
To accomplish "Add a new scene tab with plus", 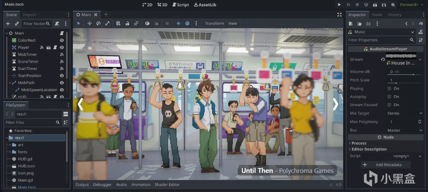I will (x=106, y=15).
